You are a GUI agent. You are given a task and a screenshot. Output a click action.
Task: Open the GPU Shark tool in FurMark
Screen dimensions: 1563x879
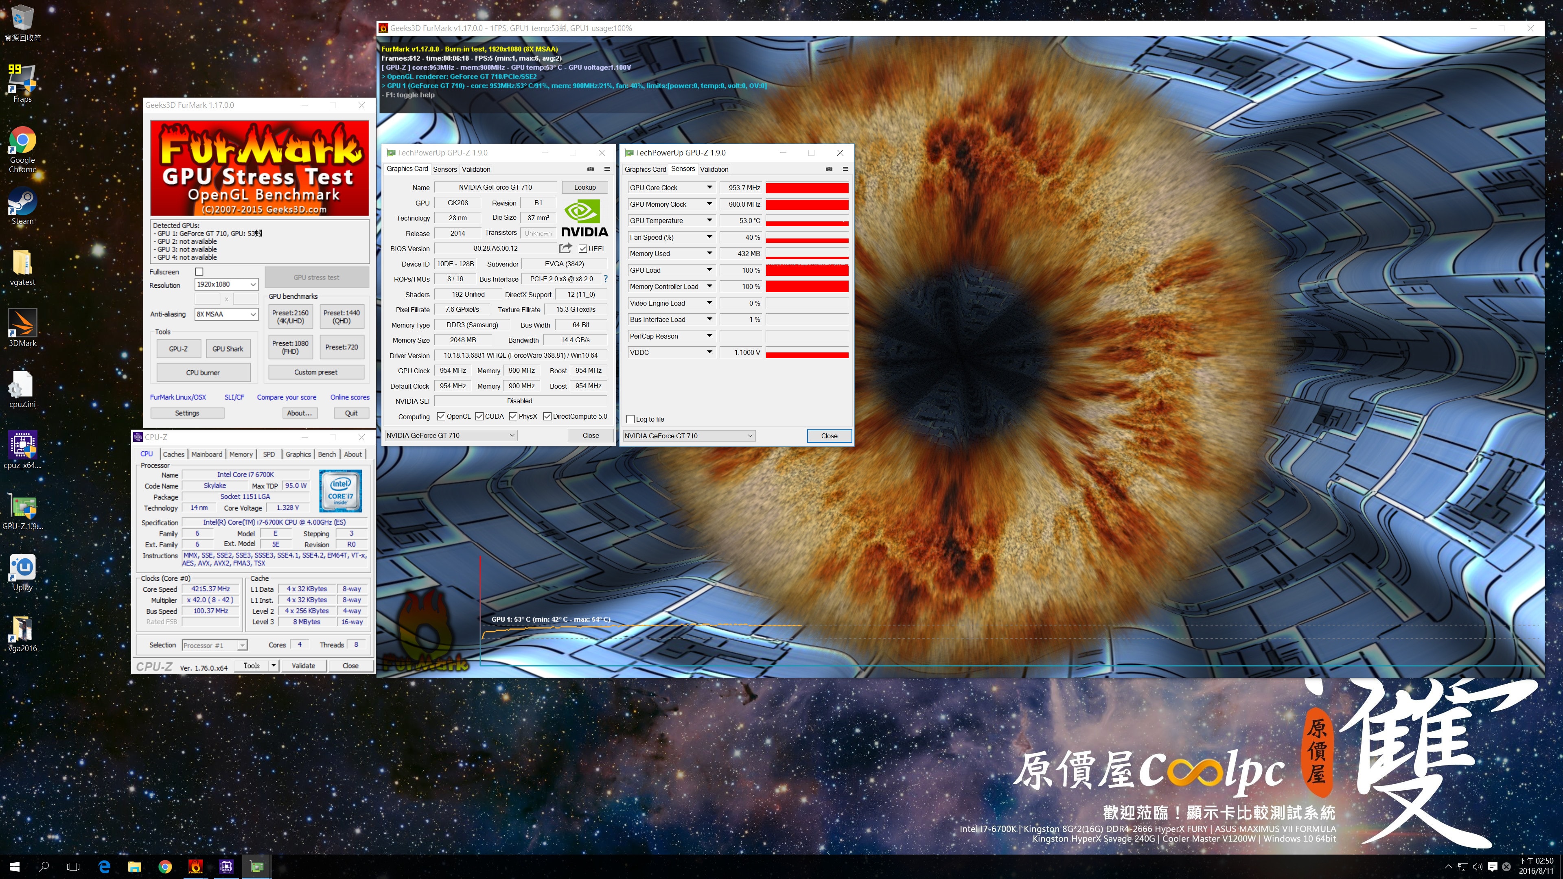pyautogui.click(x=228, y=349)
